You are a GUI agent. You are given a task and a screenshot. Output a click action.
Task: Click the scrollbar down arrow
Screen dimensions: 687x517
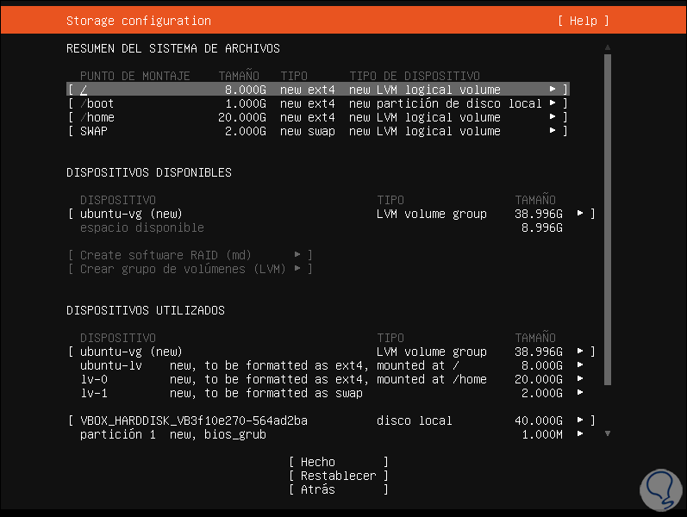click(608, 433)
